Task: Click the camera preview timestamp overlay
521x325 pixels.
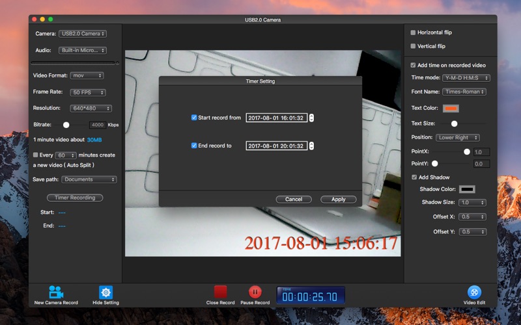Action: (320, 243)
